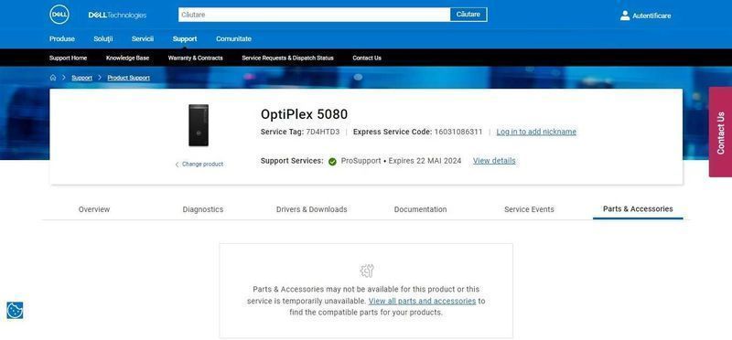This screenshot has height=340, width=732.
Task: Click Change product link
Action: [x=199, y=165]
